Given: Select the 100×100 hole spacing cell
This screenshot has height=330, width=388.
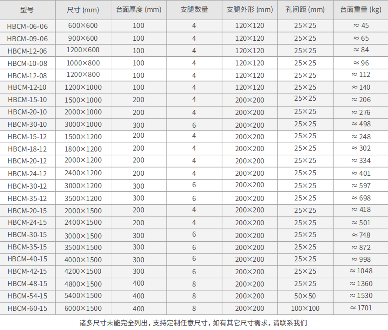Looking at the screenshot, I should [305, 308].
